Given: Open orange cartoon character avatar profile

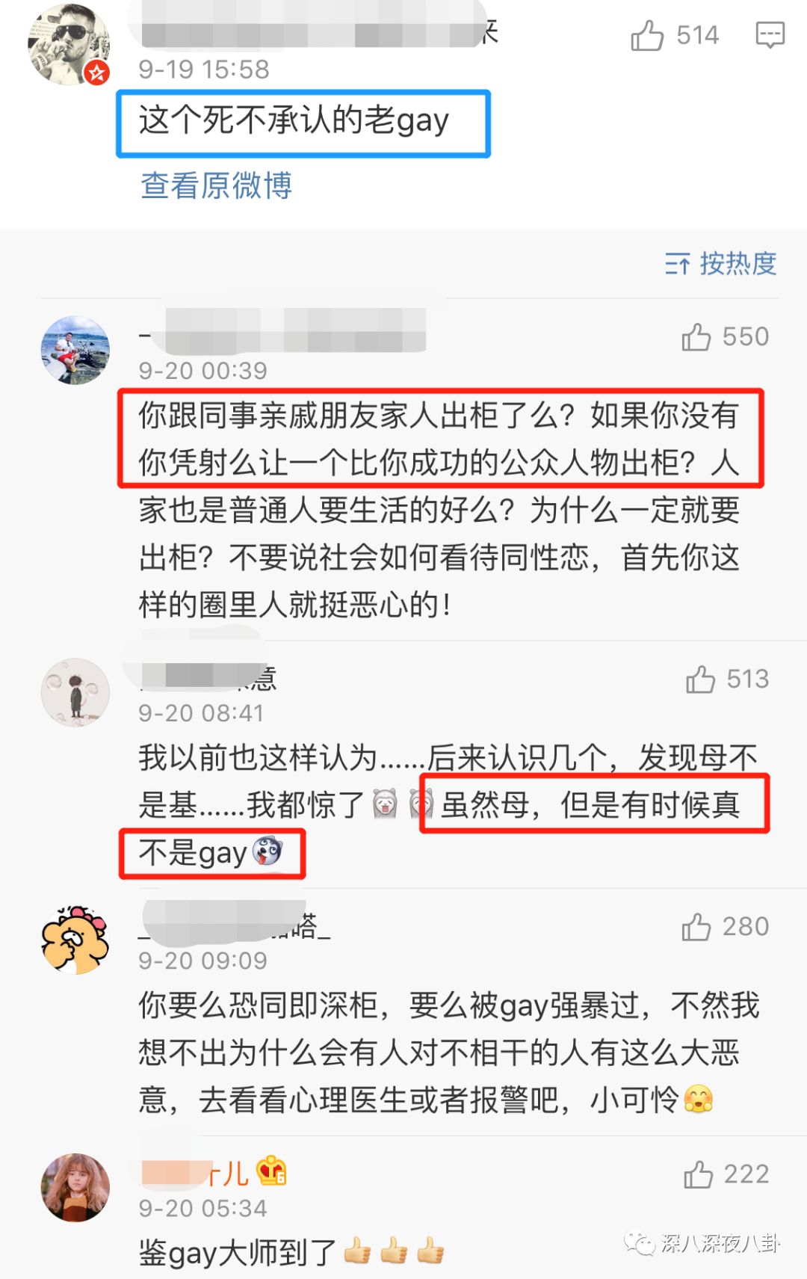Looking at the screenshot, I should pos(75,940).
